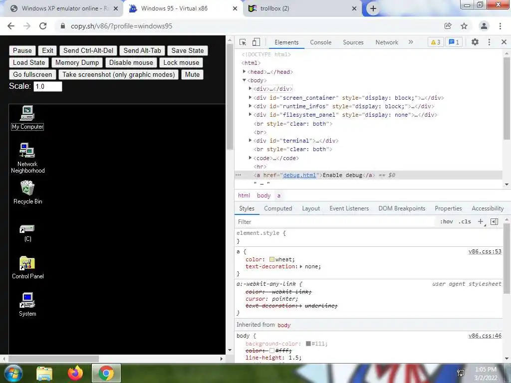Expand the screen_container div node
Screen dimensions: 511x383
[250, 97]
